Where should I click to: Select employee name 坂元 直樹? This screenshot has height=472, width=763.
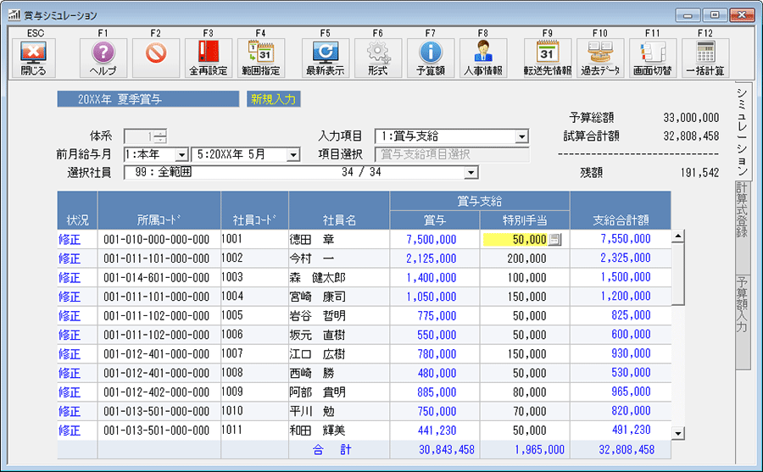[x=317, y=335]
